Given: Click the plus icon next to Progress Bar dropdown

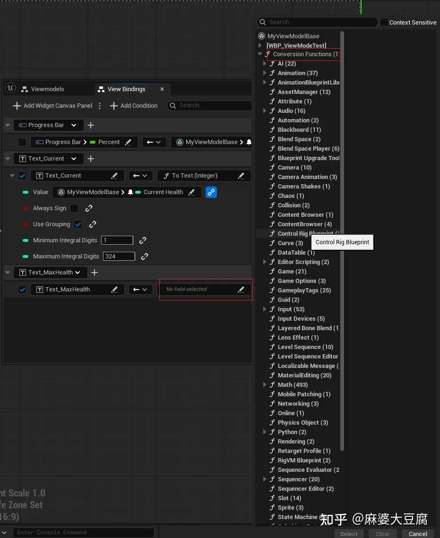Looking at the screenshot, I should click(91, 125).
